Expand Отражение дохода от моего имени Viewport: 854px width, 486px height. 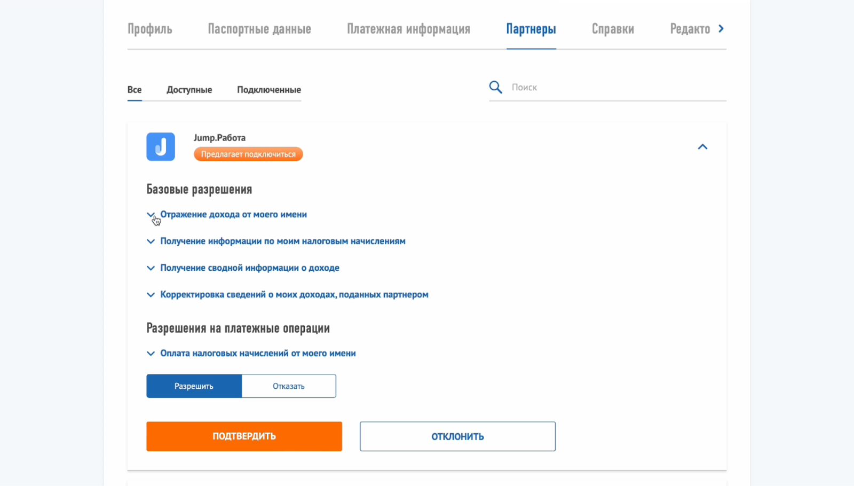tap(233, 214)
